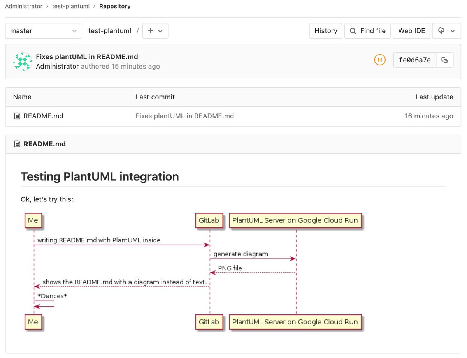
Task: Click the PlantUML sequence diagram image
Action: click(192, 272)
